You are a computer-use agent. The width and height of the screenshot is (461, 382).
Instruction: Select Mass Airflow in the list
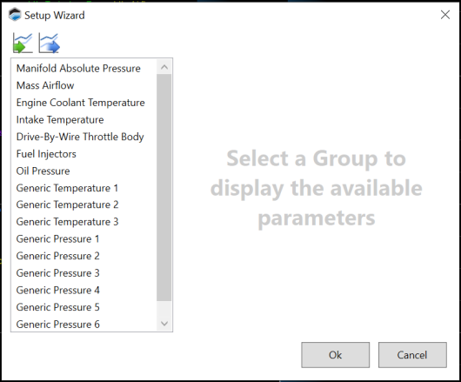click(84, 85)
